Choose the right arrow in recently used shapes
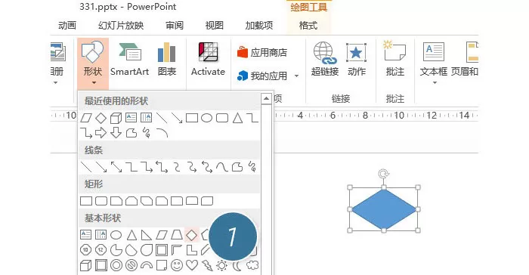The width and height of the screenshot is (529, 275). pyautogui.click(x=101, y=133)
